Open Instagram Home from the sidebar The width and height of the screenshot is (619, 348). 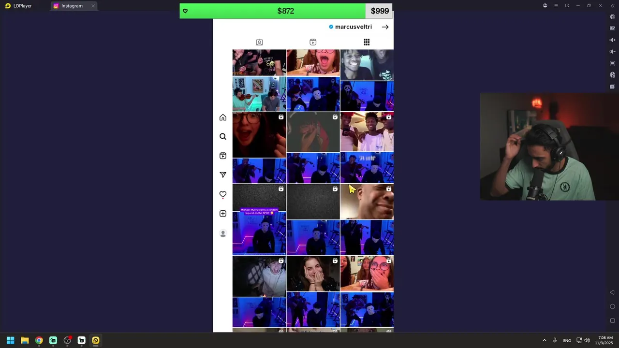click(x=223, y=117)
